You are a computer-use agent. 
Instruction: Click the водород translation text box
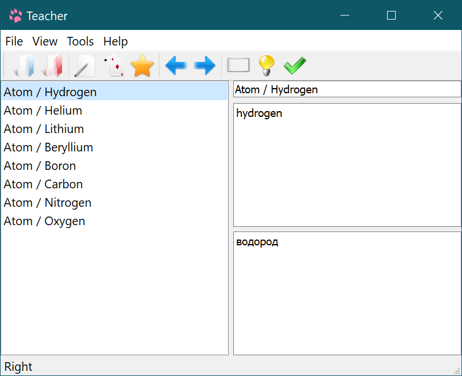pyautogui.click(x=347, y=293)
